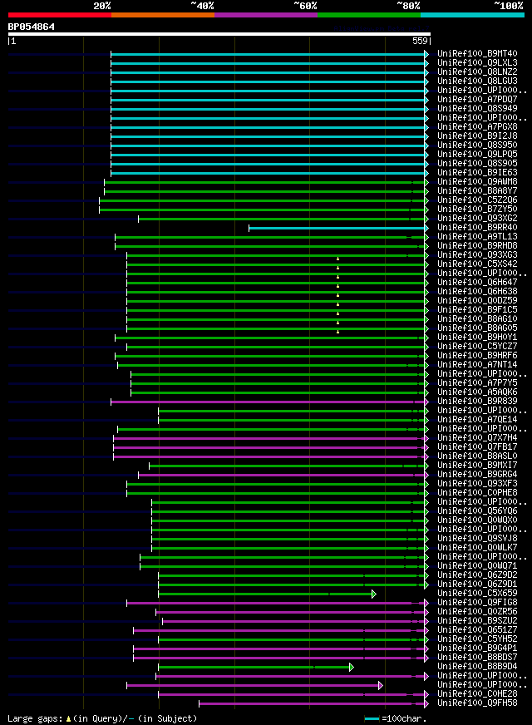The width and height of the screenshot is (532, 725).
Task: Select label UniRef100_B8AG05
Action: point(477,328)
